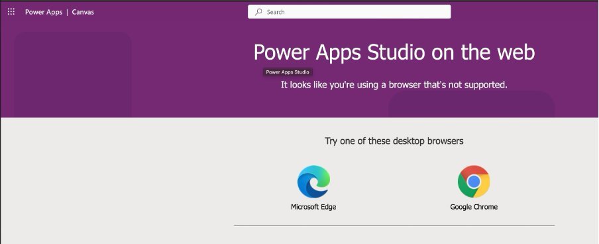Select the Canvas label in the header
599x244 pixels.
tap(83, 12)
